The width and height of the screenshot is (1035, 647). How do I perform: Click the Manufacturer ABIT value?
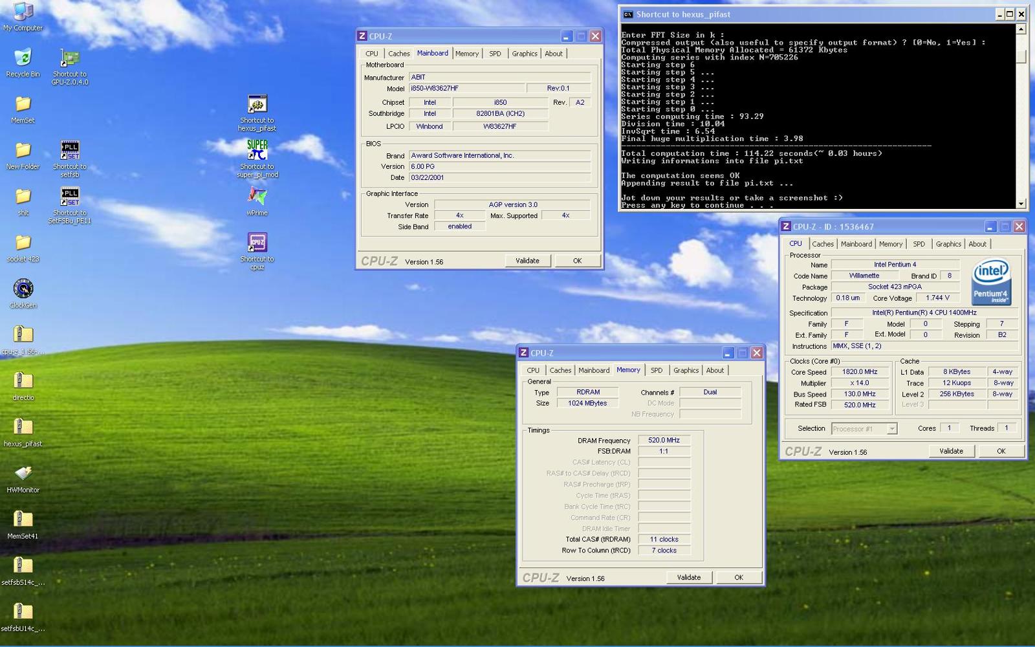click(x=500, y=77)
